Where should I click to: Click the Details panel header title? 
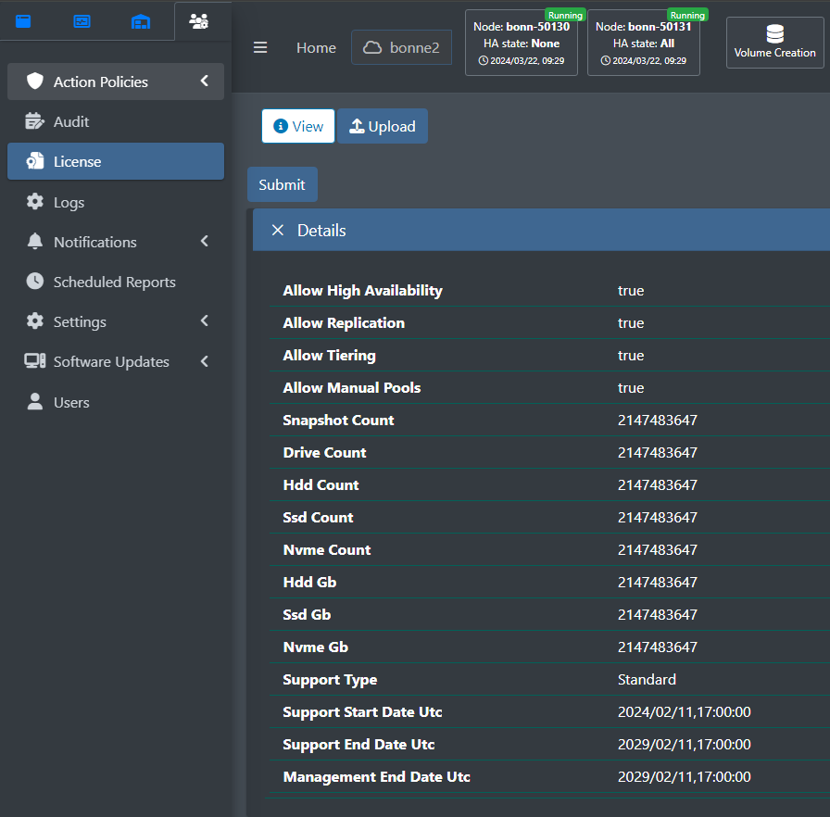(x=321, y=230)
